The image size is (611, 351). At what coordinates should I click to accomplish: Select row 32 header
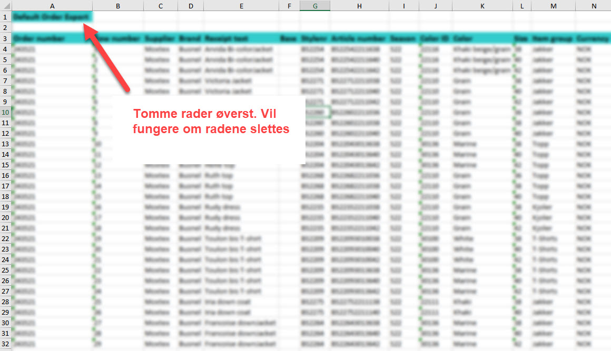5,344
